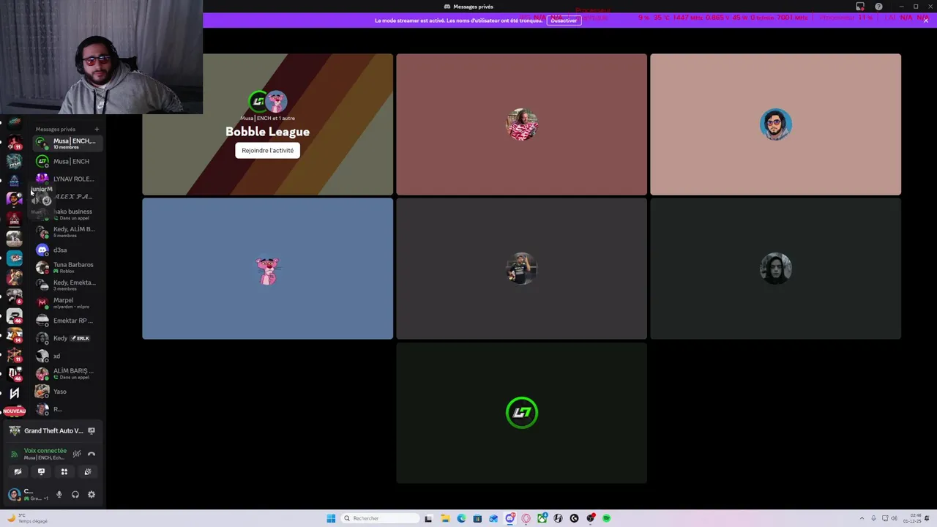
Task: Create a new private message with plus icon
Action: pos(97,130)
